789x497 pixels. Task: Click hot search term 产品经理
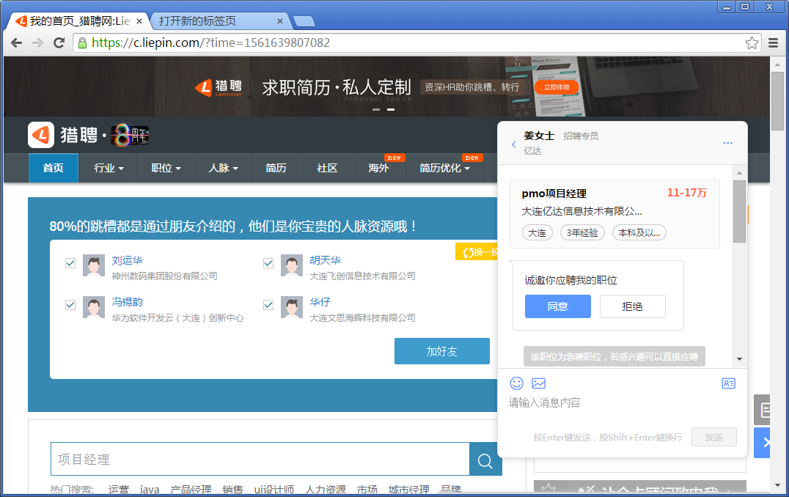[x=191, y=490]
